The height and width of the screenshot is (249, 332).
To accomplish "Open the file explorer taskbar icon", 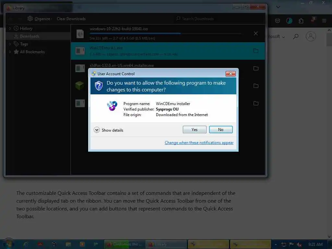I will [x=68, y=244].
